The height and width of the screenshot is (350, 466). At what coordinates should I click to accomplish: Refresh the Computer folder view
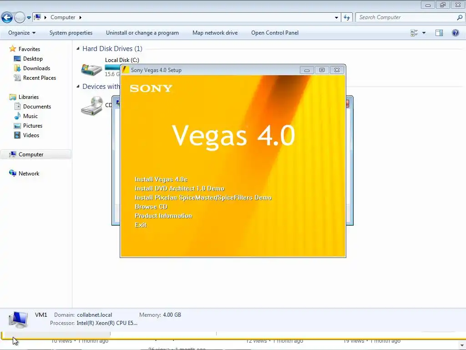point(346,18)
